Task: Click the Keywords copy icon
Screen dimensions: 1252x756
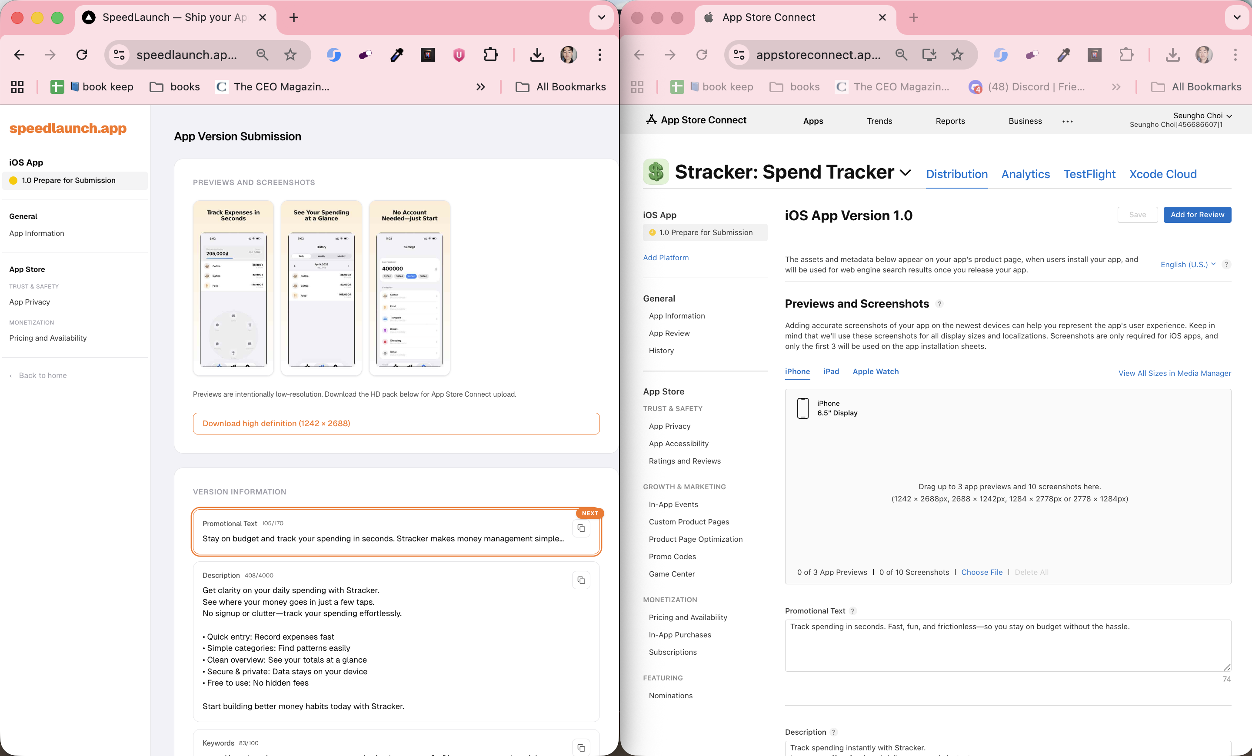Action: click(581, 747)
